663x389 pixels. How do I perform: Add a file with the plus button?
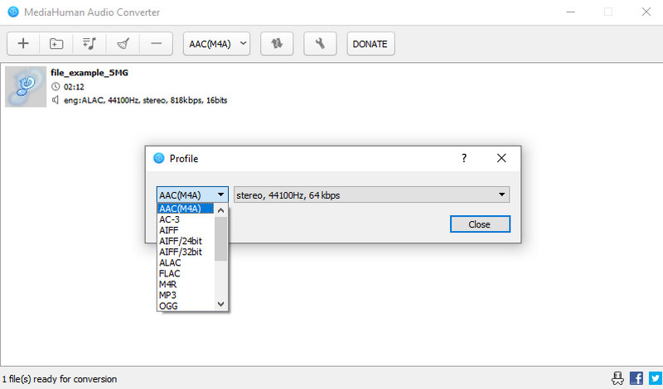pyautogui.click(x=23, y=44)
